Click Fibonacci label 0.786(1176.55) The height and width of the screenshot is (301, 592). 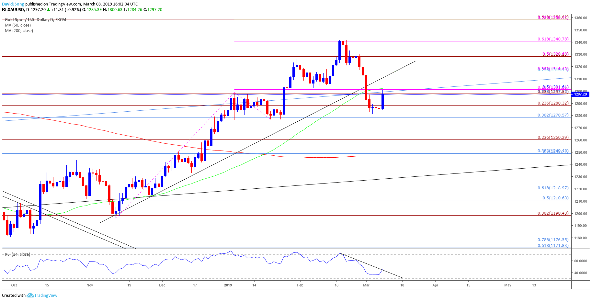click(x=553, y=240)
